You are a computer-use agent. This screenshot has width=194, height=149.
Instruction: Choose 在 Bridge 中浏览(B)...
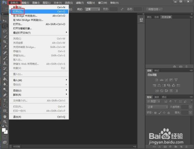(x=39, y=16)
